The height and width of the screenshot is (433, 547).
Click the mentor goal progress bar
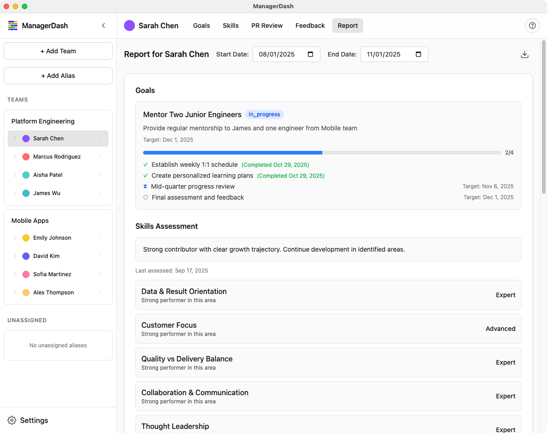point(322,153)
